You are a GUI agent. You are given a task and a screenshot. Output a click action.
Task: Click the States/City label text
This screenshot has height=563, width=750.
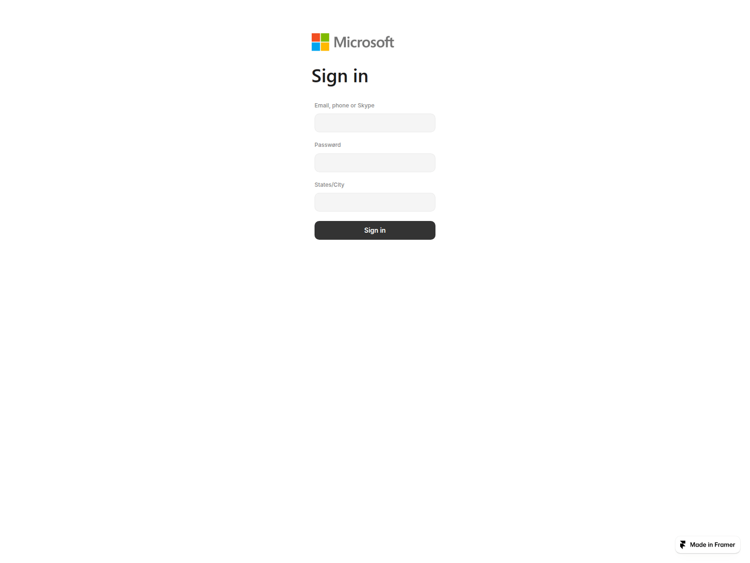click(x=330, y=185)
